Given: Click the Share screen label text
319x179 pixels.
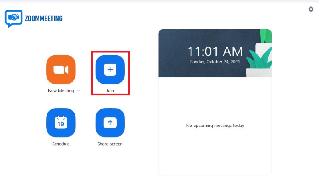Looking at the screenshot, I should pos(110,144).
